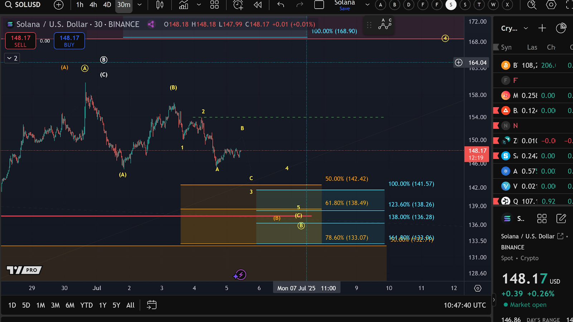Open the purple share-nodes icon beside BINANCE
This screenshot has width=573, height=322.
coord(151,24)
